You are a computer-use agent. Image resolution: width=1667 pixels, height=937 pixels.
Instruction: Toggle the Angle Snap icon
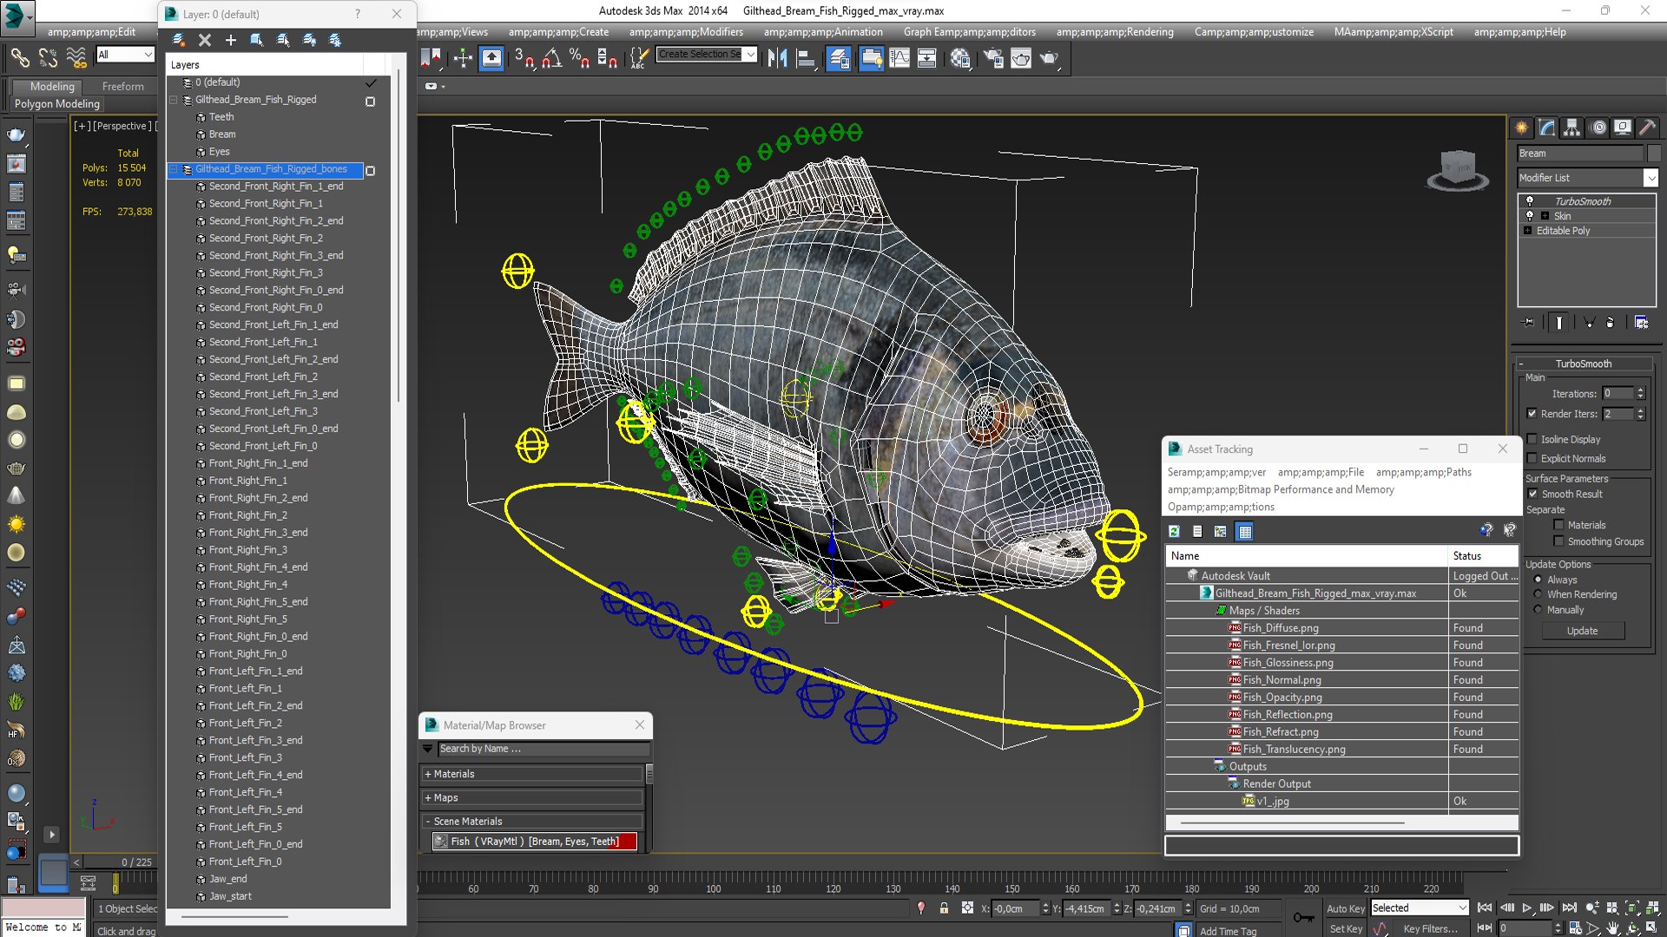551,58
